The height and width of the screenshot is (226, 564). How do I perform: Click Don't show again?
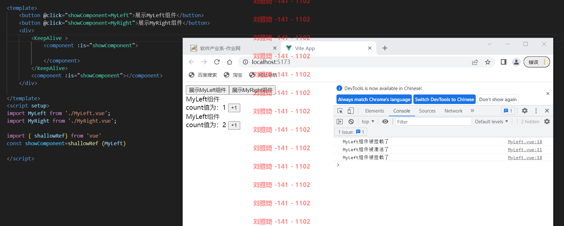(x=498, y=100)
